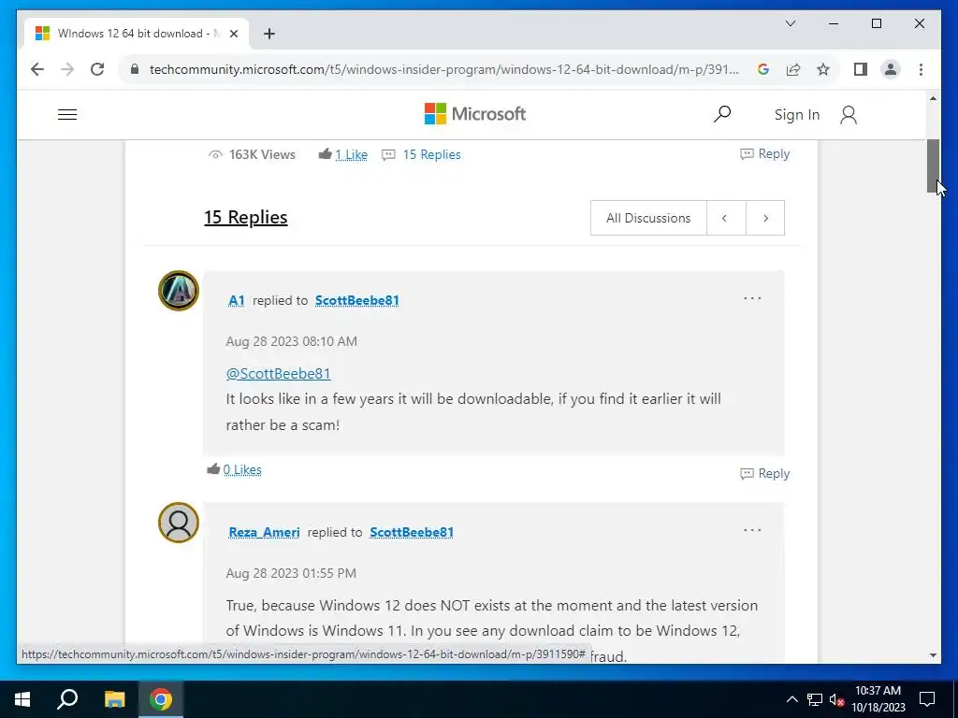This screenshot has width=958, height=718.
Task: Open Google search-this-page icon in address bar
Action: 763,69
